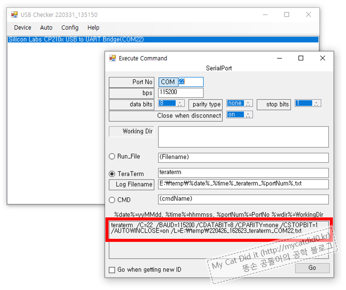Click the data bits label button
This screenshot has height=290, width=346.
pos(132,105)
